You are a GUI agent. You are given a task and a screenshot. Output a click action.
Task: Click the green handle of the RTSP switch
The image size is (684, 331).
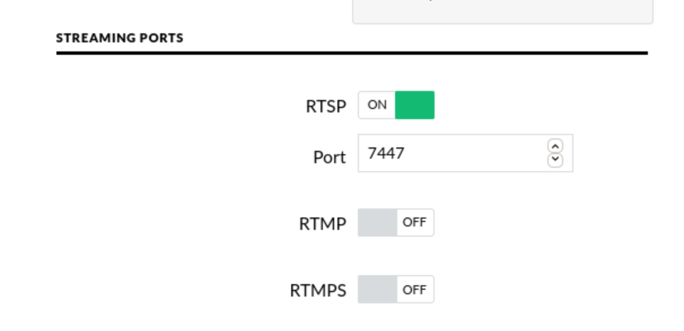pyautogui.click(x=415, y=105)
